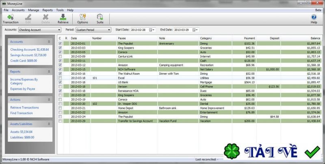Uncheck cleared box for 2013-03-03 King Soopers
Image resolution: width=325 pixels, height=164 pixels.
[60, 48]
